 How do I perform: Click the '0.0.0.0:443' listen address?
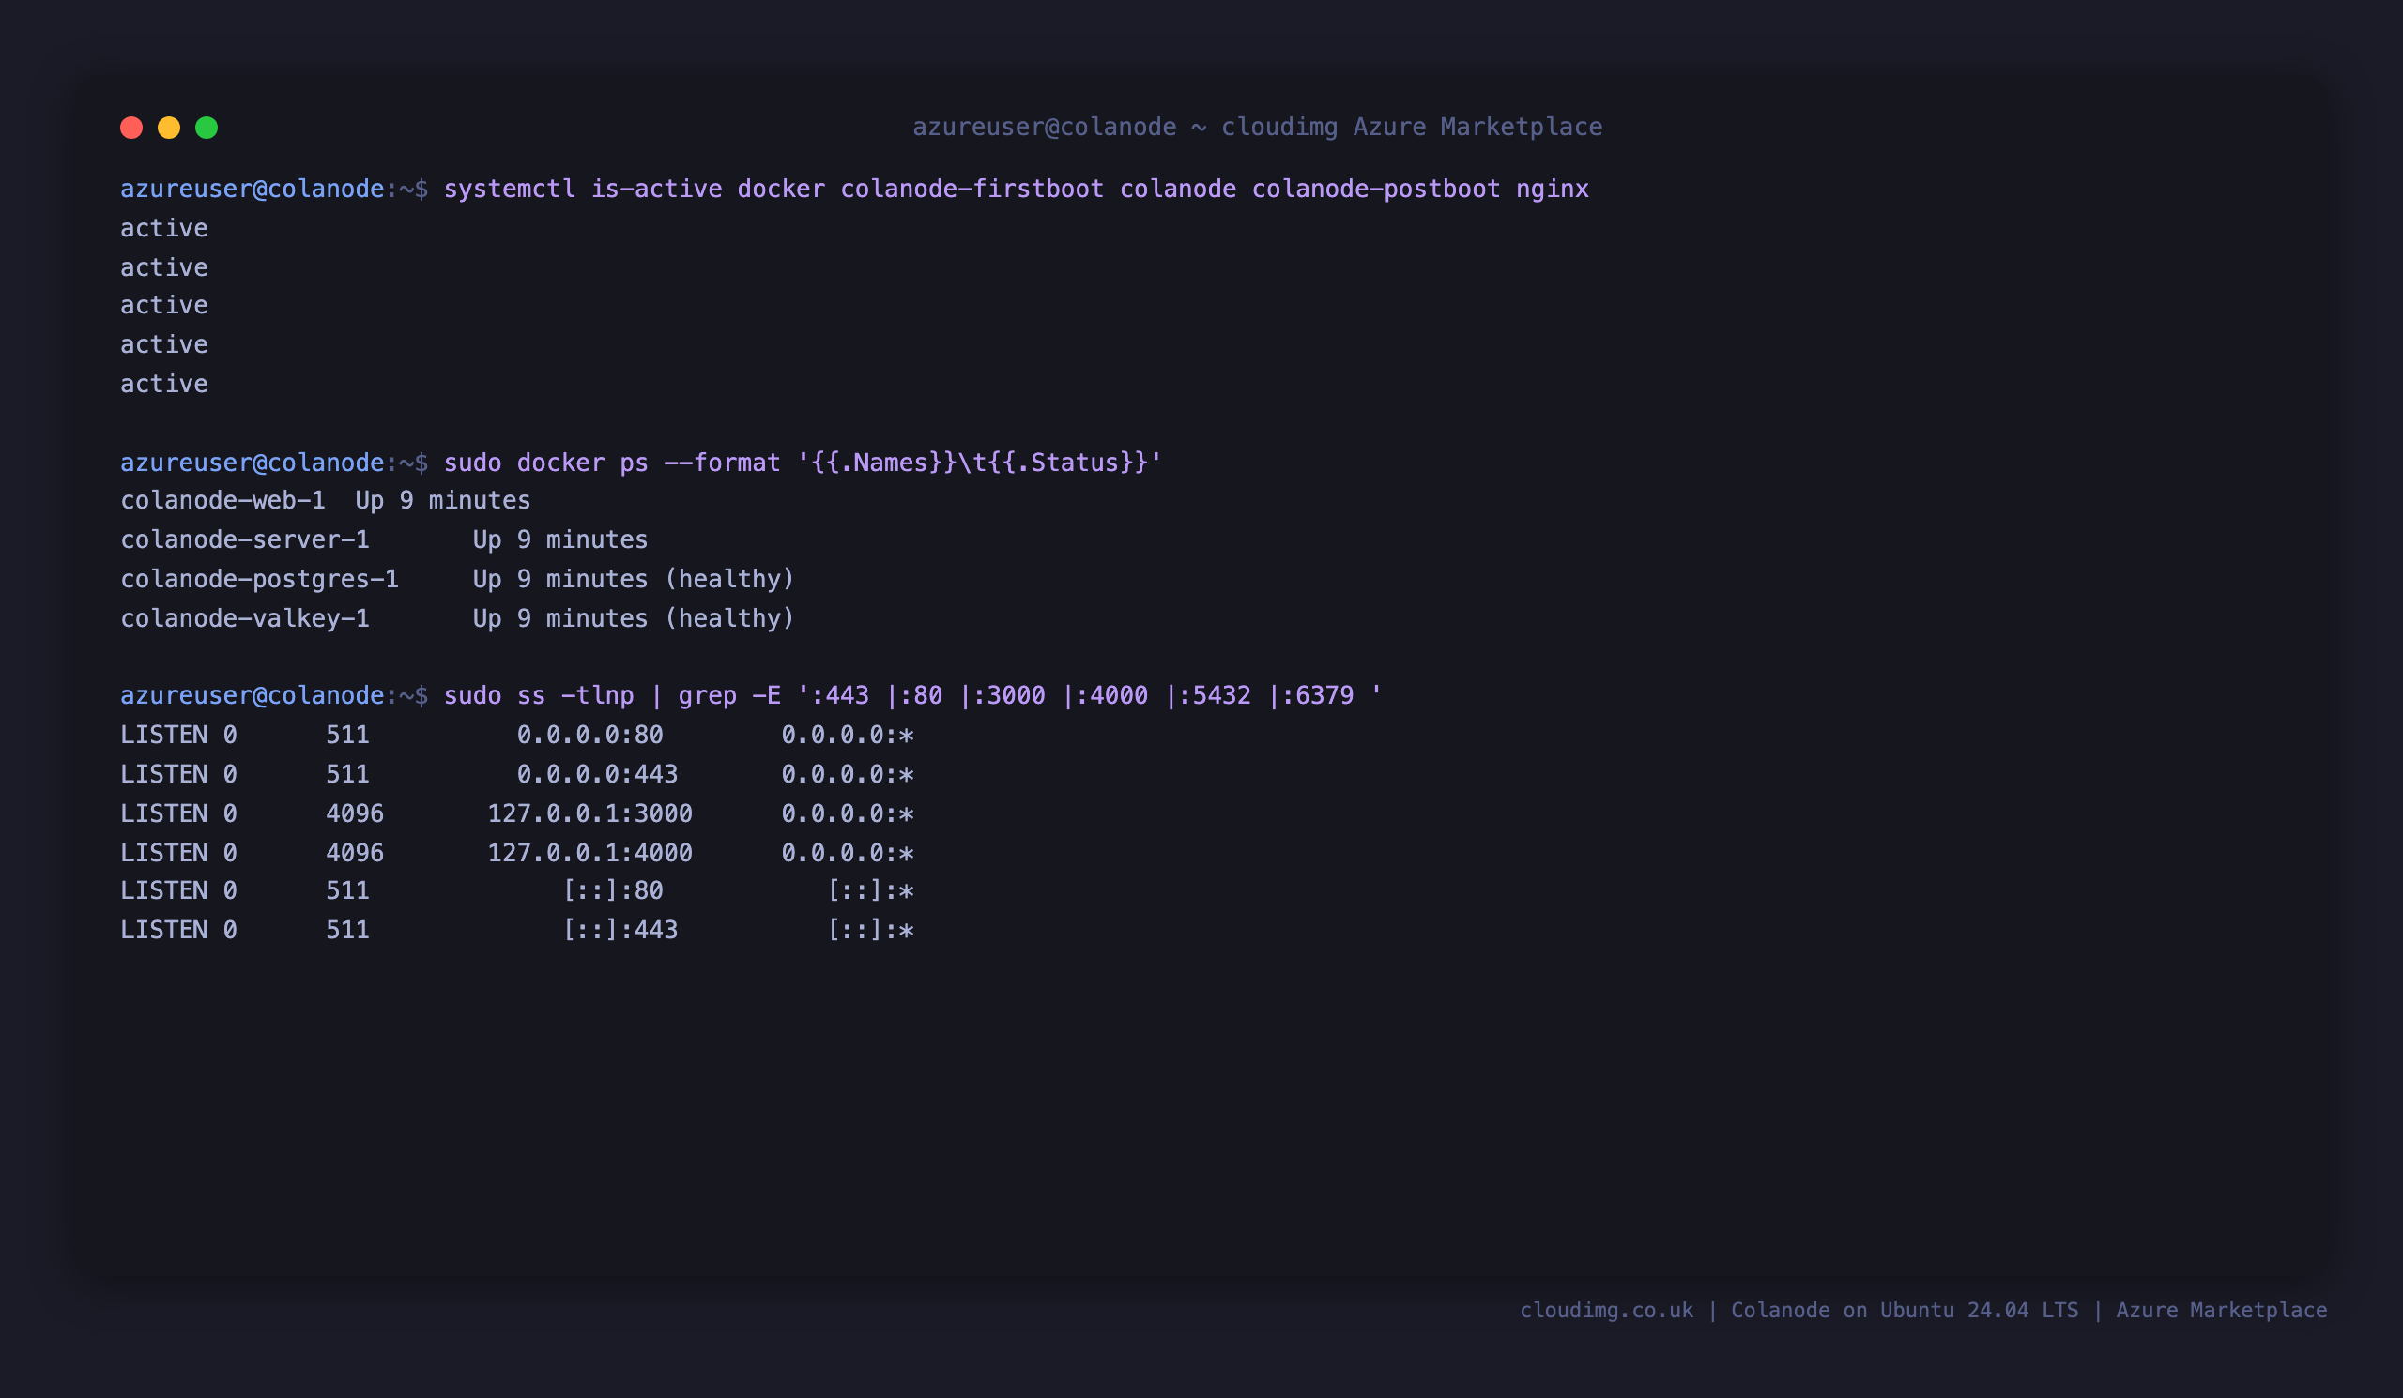pos(597,774)
